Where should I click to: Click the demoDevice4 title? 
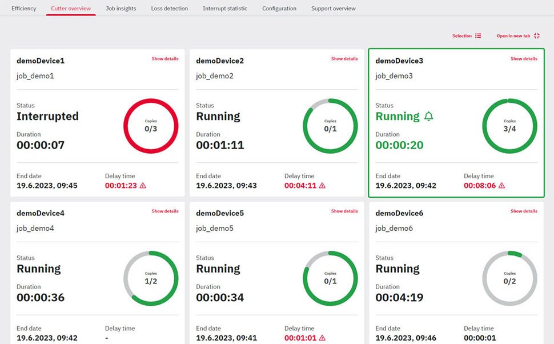click(41, 213)
